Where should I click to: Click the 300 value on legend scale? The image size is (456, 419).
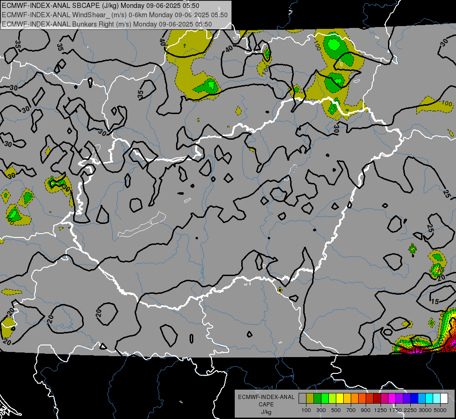coord(321,410)
